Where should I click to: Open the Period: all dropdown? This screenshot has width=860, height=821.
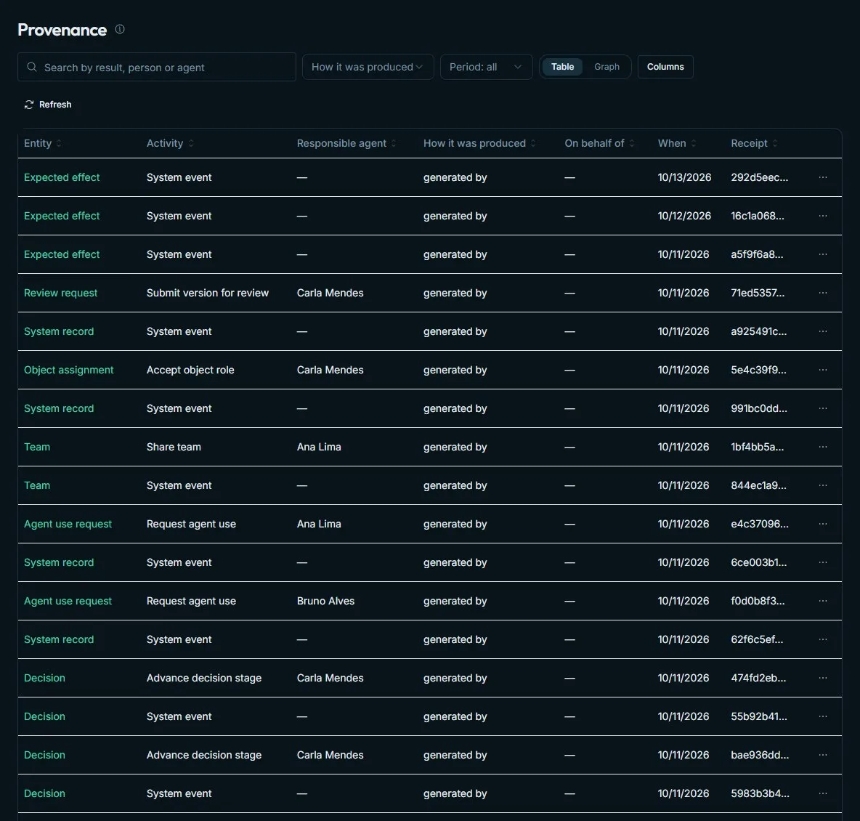(x=486, y=67)
